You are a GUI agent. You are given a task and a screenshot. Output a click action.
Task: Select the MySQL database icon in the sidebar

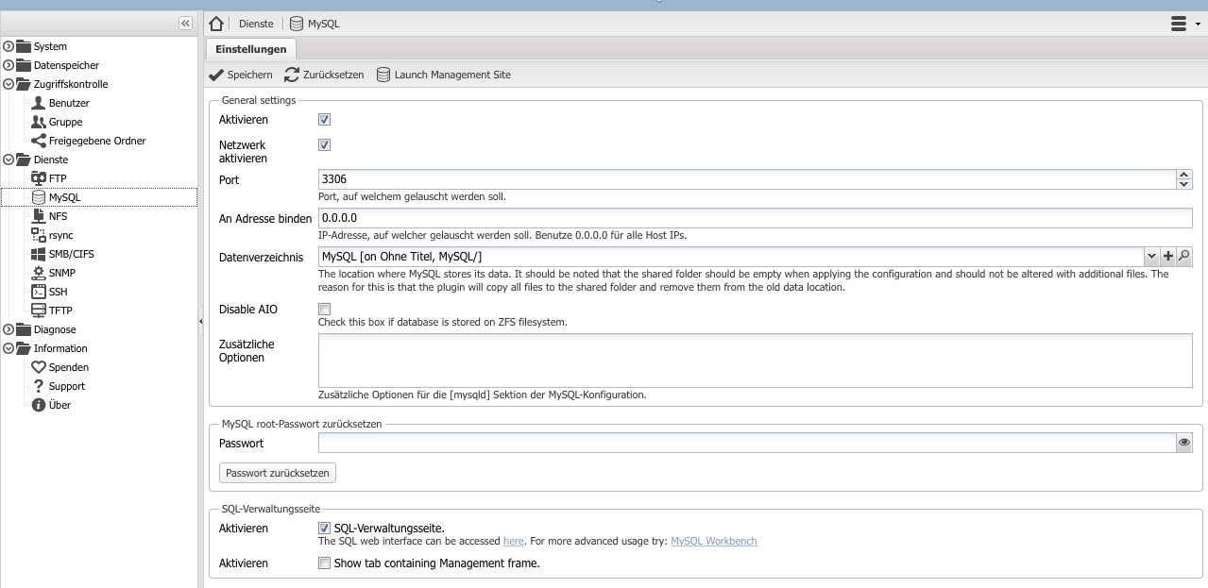[x=39, y=197]
